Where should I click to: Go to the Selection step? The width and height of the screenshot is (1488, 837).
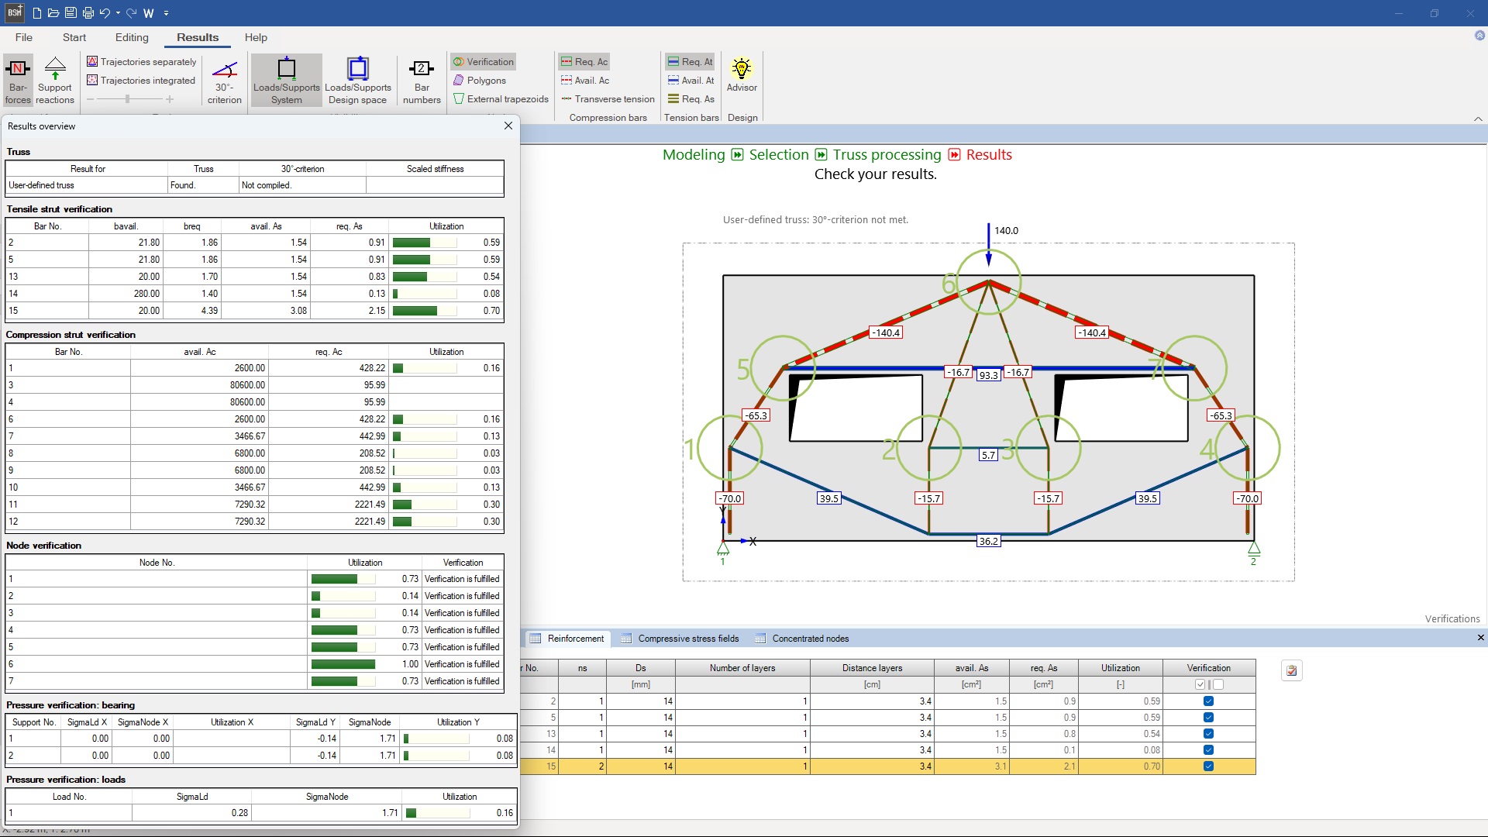pos(778,154)
